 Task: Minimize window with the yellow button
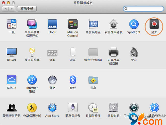pyautogui.click(x=8, y=3)
